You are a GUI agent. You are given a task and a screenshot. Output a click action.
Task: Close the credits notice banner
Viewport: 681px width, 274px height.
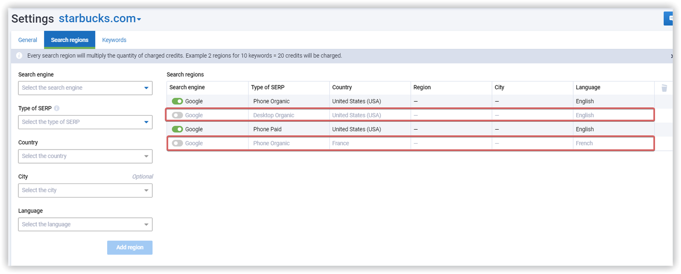(671, 56)
